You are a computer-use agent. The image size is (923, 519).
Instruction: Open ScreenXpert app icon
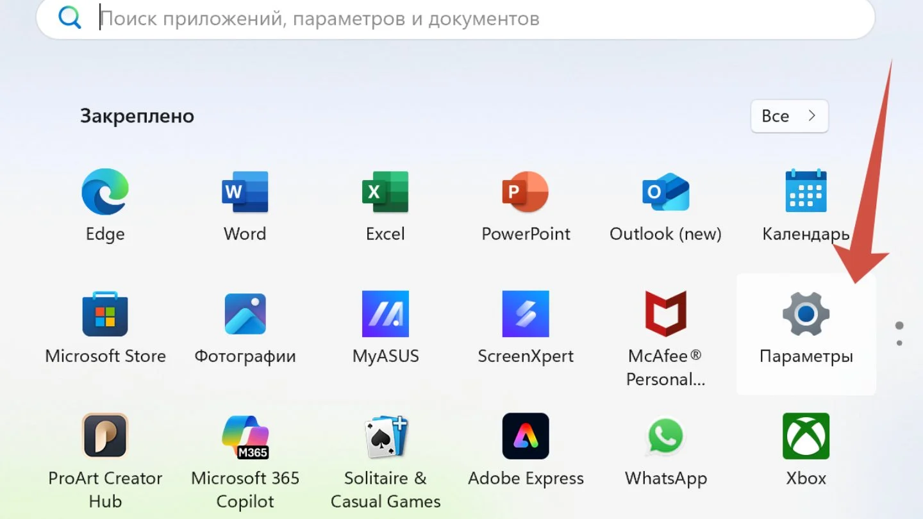[526, 314]
